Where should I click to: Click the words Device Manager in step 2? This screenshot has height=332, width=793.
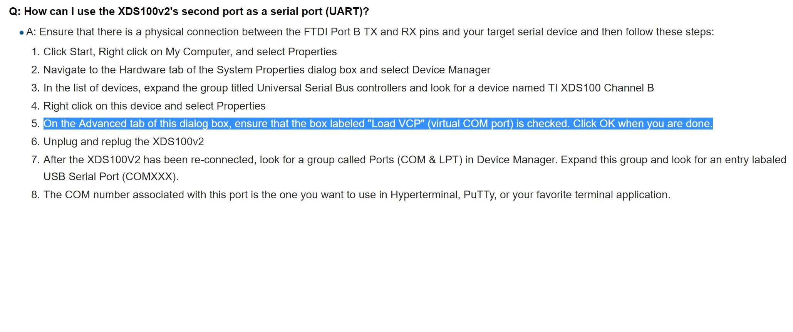click(451, 70)
